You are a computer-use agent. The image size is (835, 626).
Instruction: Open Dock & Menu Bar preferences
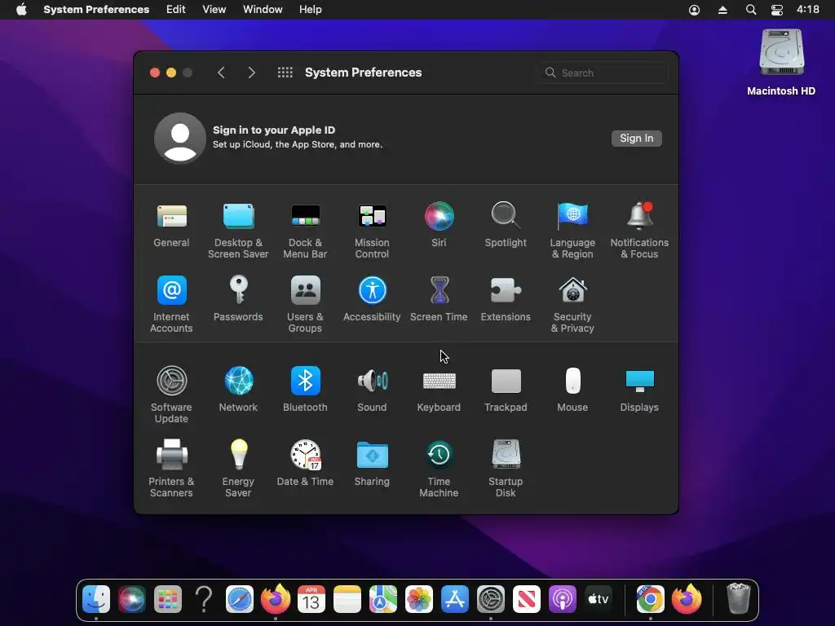coord(305,217)
